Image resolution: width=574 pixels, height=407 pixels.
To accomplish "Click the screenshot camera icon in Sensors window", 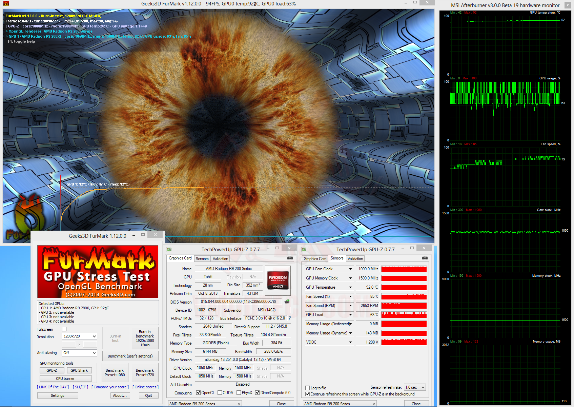I will (x=425, y=258).
